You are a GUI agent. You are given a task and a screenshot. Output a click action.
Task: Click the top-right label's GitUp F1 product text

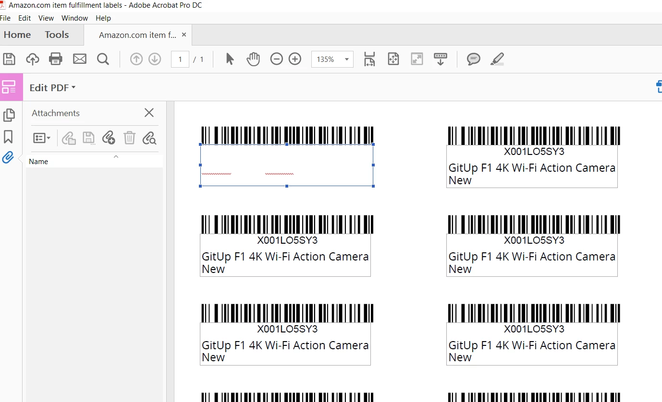coord(532,168)
